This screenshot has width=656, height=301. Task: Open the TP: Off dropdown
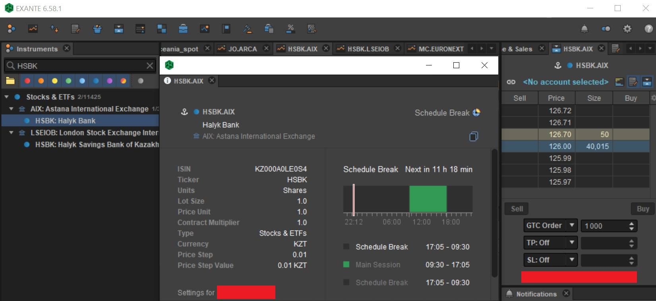pyautogui.click(x=550, y=243)
